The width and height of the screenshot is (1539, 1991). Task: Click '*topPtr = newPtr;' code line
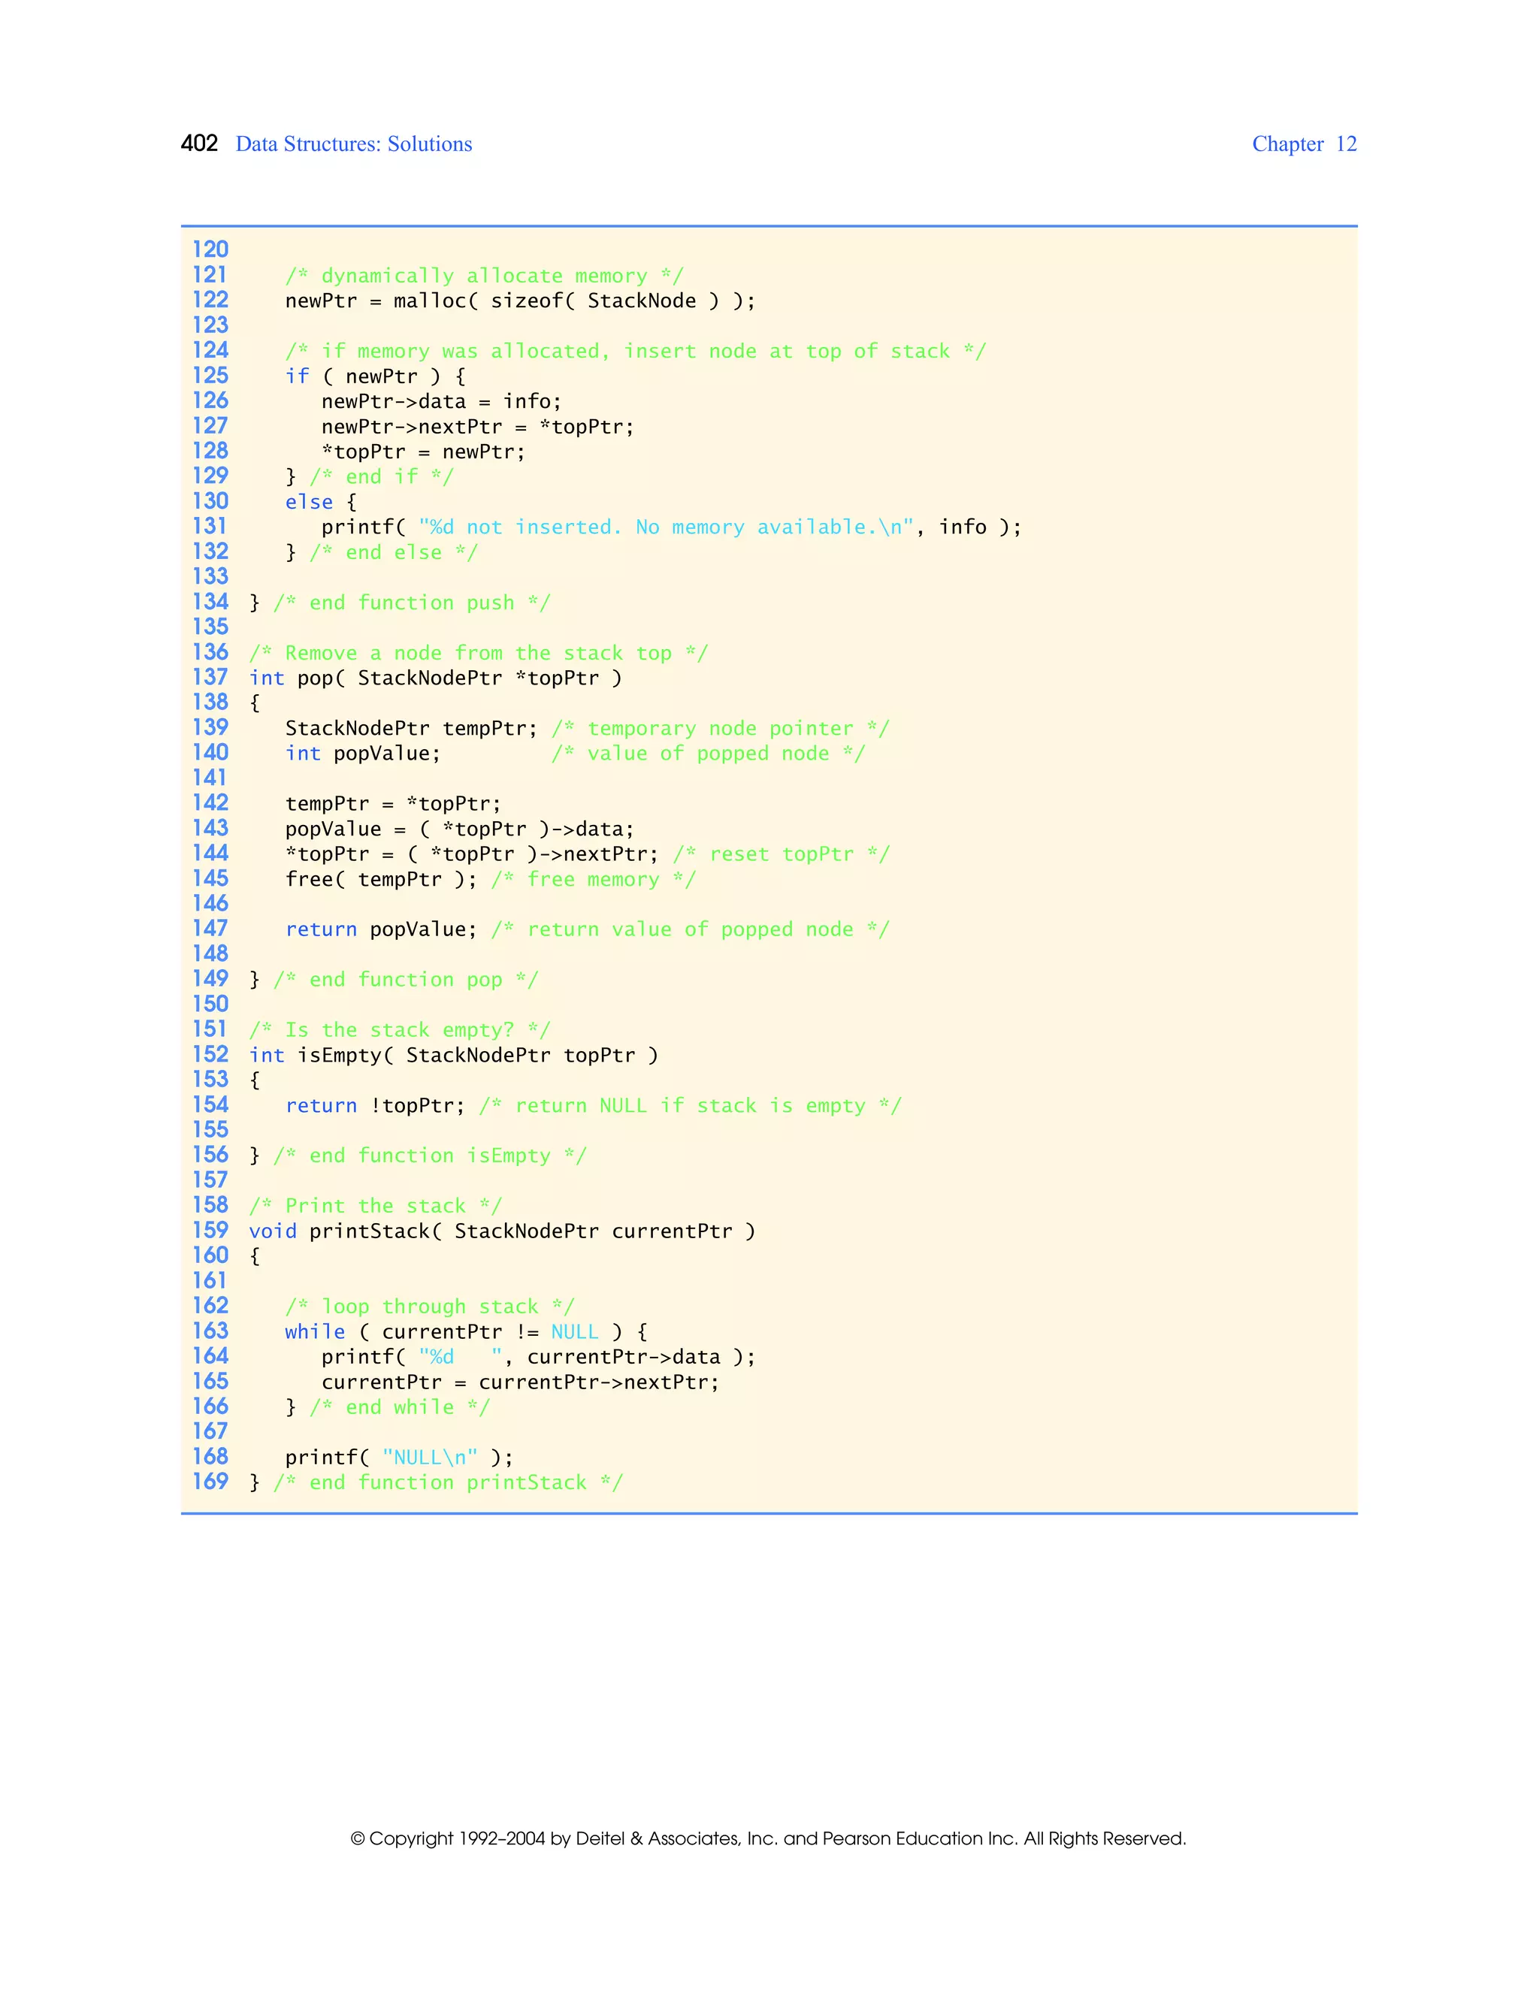(x=423, y=452)
